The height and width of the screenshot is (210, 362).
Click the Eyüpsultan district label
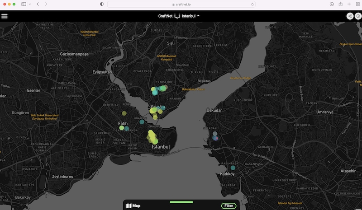tap(102, 72)
